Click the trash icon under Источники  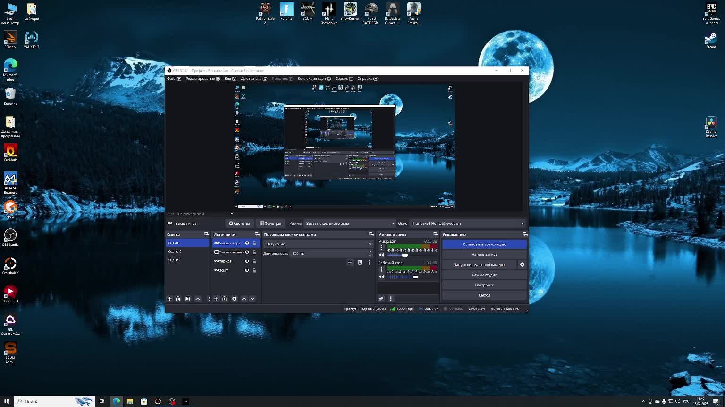point(225,299)
